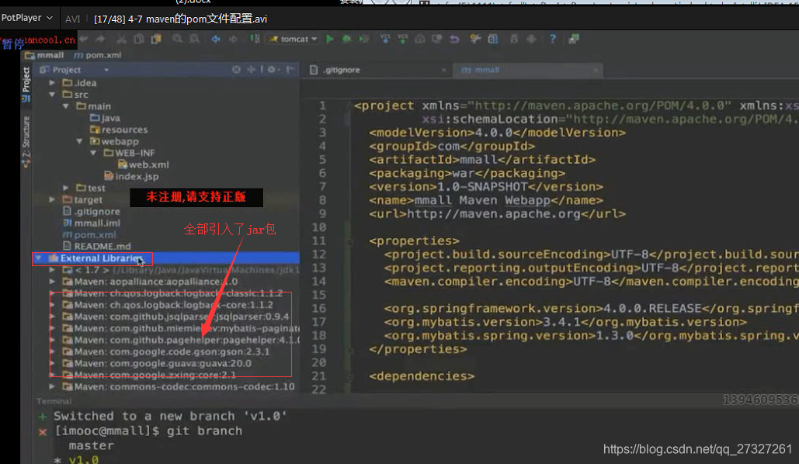Image resolution: width=799 pixels, height=464 pixels.
Task: Click the VCS Commit Changes icon
Action: (x=402, y=40)
